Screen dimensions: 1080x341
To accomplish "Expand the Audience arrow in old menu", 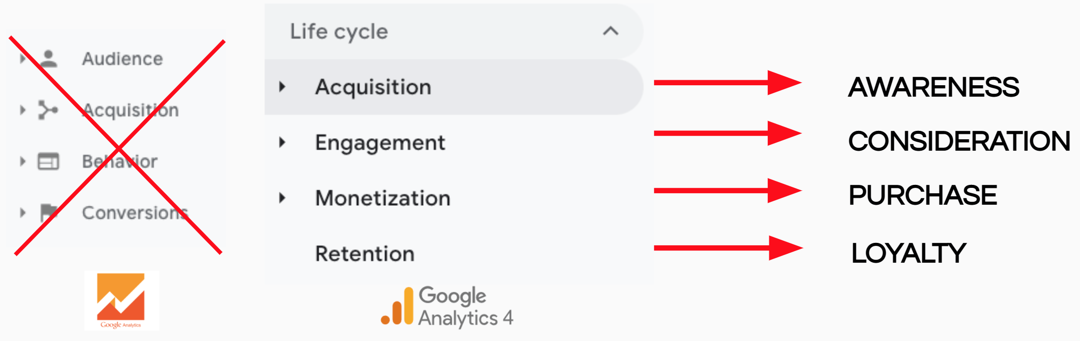I will click(22, 58).
